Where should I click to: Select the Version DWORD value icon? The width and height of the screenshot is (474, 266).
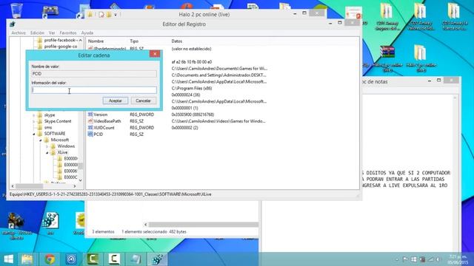90,115
